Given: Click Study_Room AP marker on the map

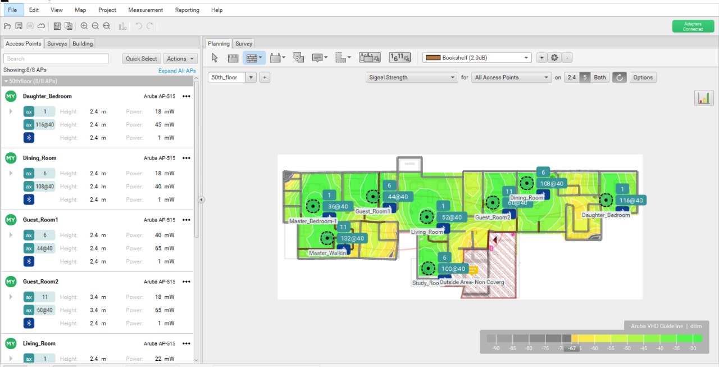Looking at the screenshot, I should point(429,269).
